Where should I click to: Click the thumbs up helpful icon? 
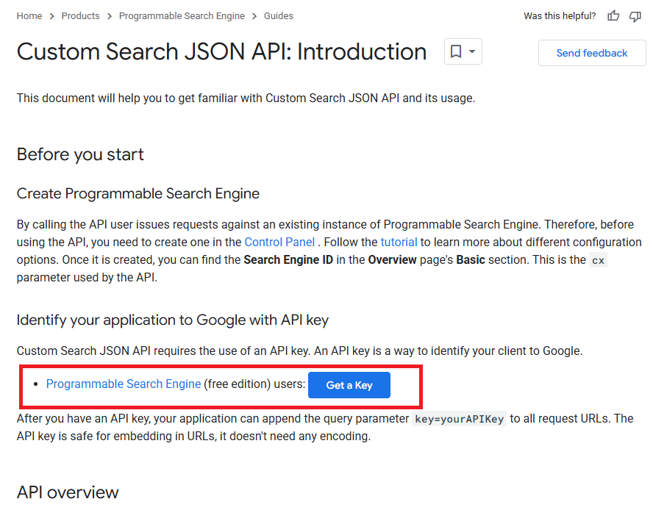pyautogui.click(x=613, y=16)
